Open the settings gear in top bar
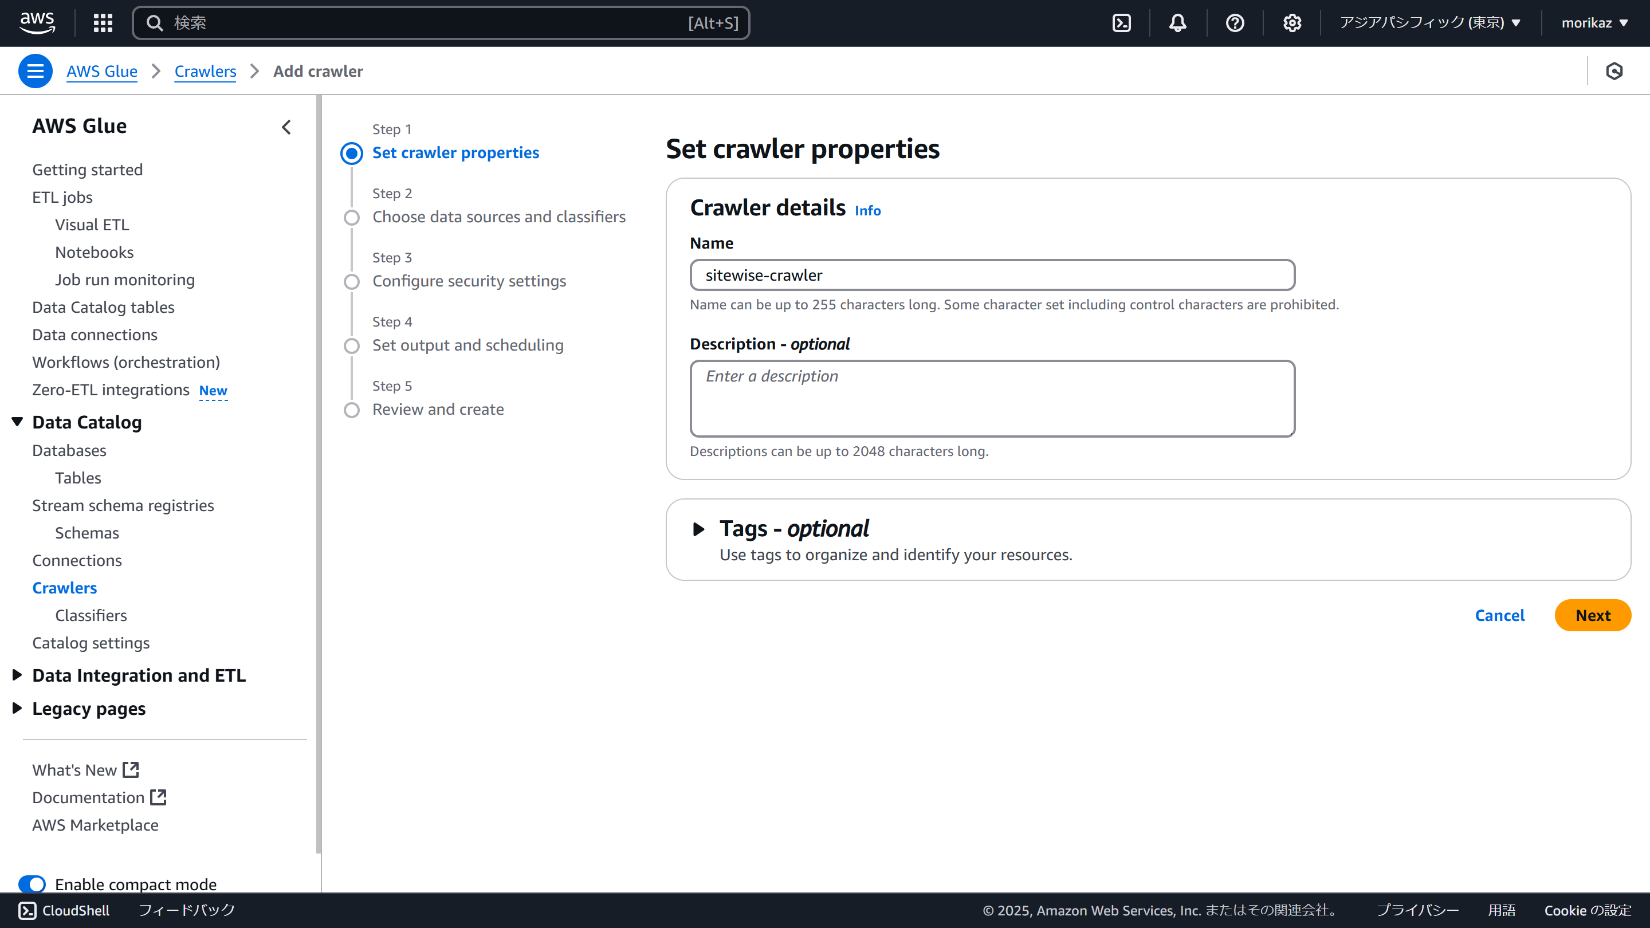 tap(1291, 23)
